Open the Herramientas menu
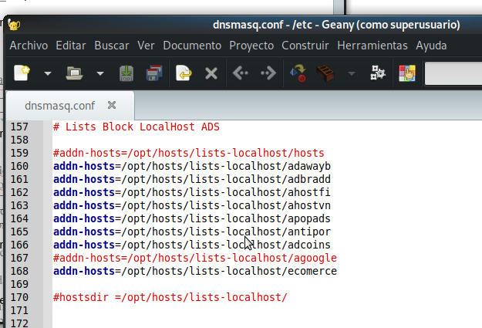The height and width of the screenshot is (328, 482). pos(372,46)
